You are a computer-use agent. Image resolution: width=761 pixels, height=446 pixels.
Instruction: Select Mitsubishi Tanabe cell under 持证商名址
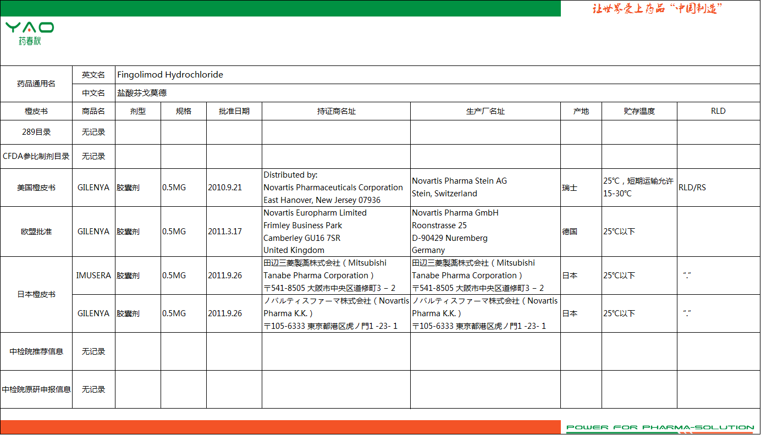coord(337,276)
